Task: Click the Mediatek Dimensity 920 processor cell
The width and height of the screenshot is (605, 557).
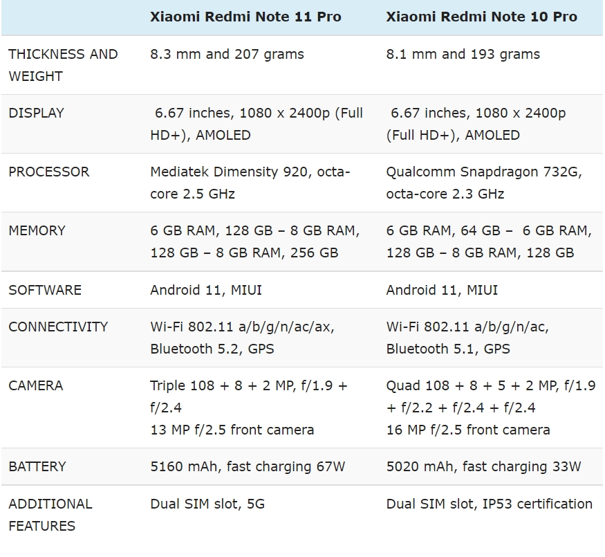Action: click(250, 183)
